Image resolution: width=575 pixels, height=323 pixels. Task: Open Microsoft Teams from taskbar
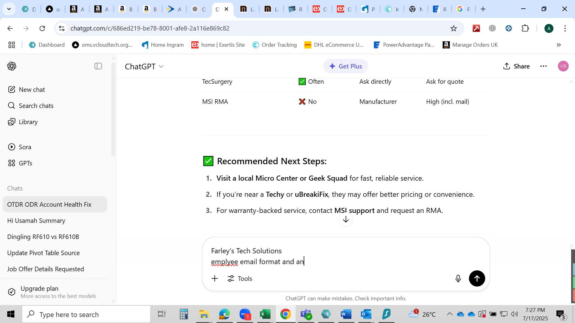point(306,314)
